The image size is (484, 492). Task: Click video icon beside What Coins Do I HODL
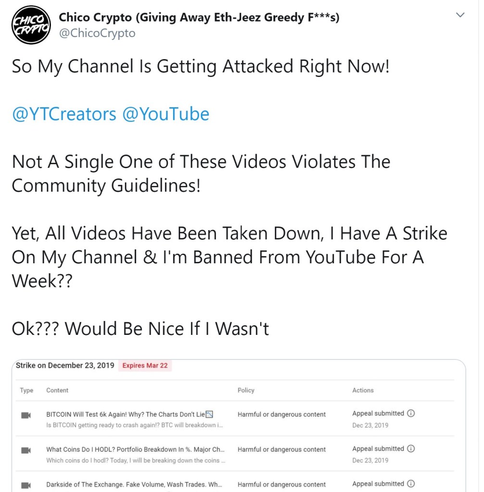pos(26,450)
